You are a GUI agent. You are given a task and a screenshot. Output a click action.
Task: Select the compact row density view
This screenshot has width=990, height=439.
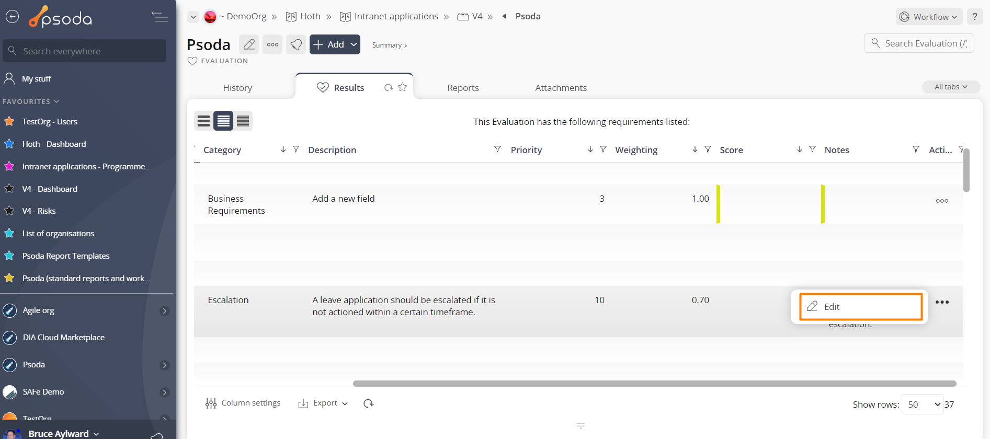[204, 121]
